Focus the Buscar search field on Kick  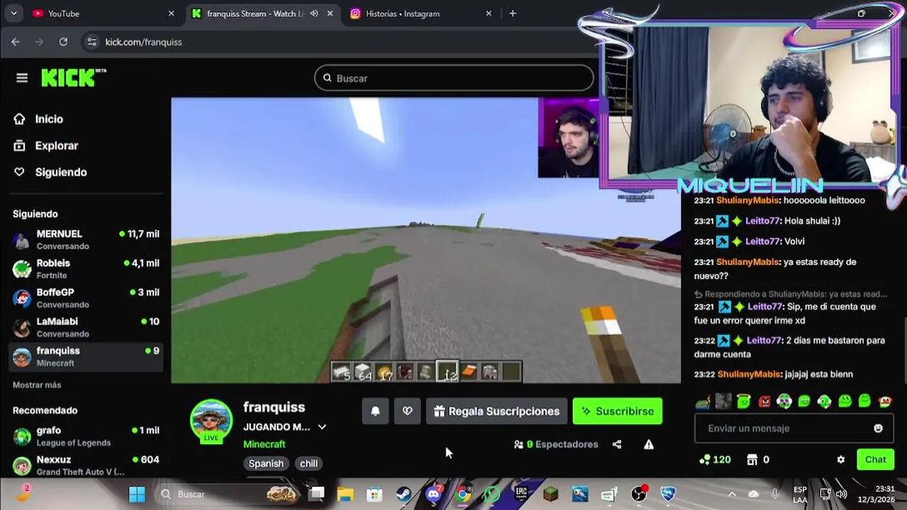454,78
